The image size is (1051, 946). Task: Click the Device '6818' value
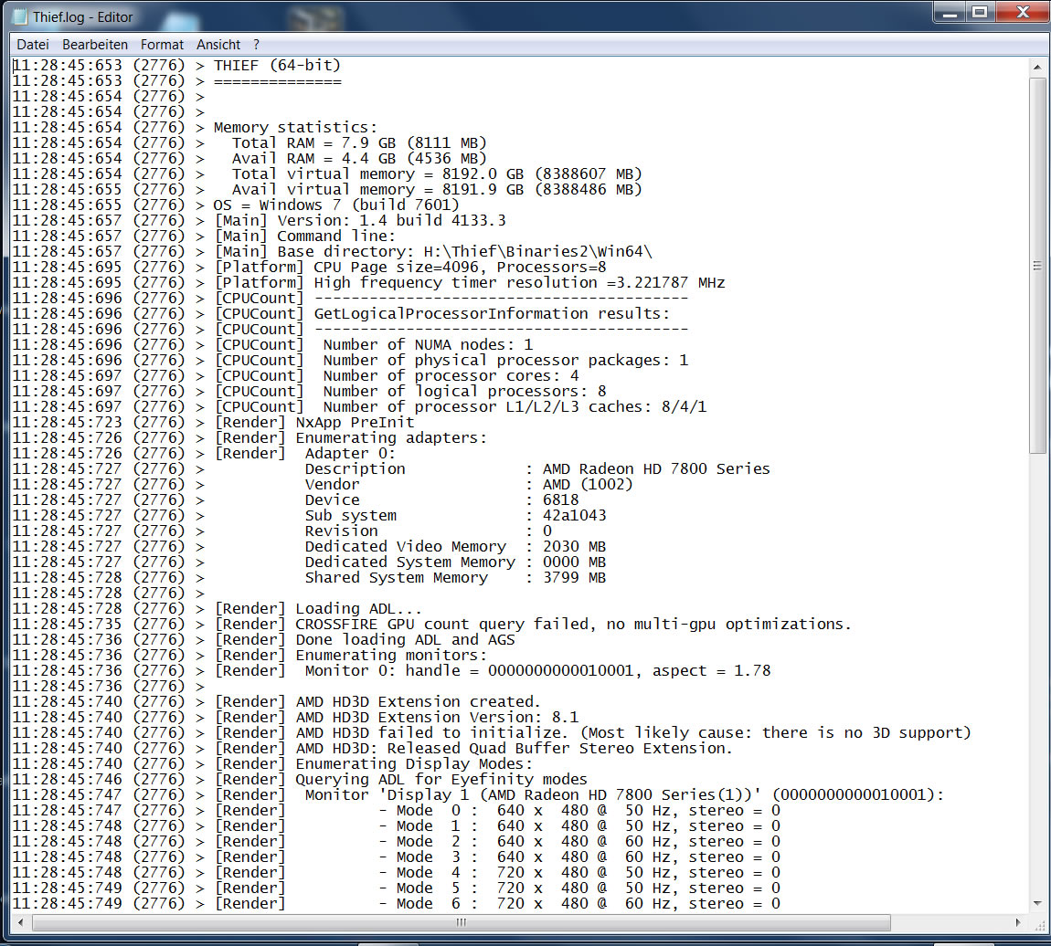560,500
